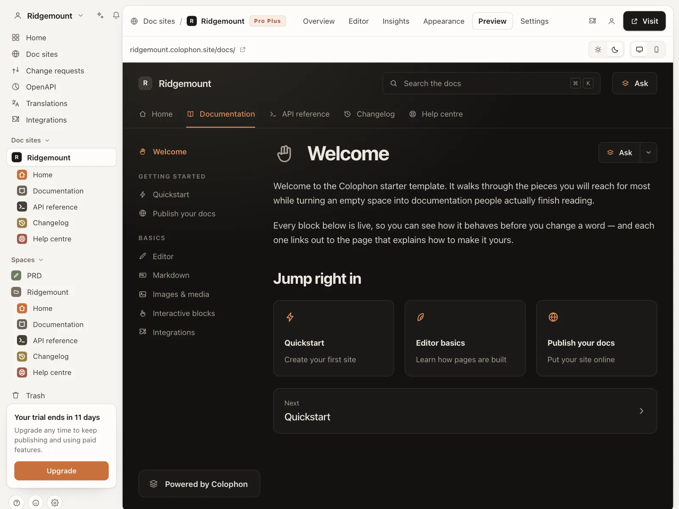Viewport: 679px width, 509px height.
Task: Click the Upgrade button
Action: [62, 471]
